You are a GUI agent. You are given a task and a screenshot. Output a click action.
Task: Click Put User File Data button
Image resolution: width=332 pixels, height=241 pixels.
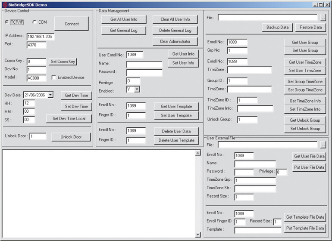click(309, 167)
